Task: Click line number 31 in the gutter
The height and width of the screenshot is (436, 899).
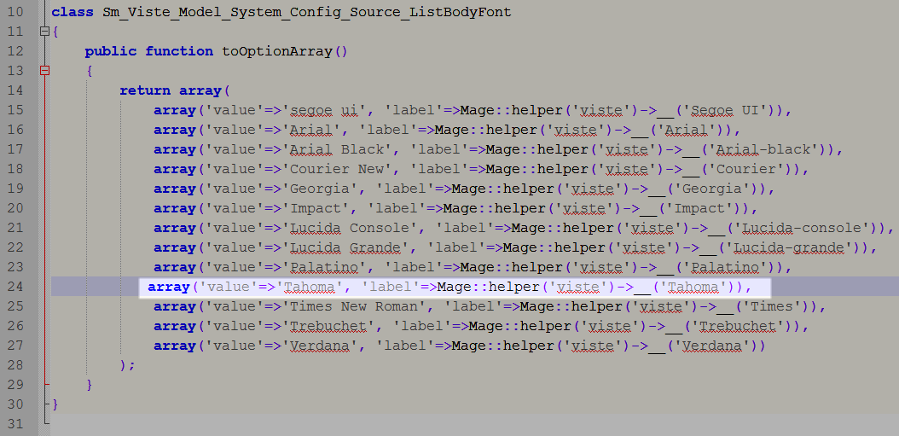Action: 15,424
